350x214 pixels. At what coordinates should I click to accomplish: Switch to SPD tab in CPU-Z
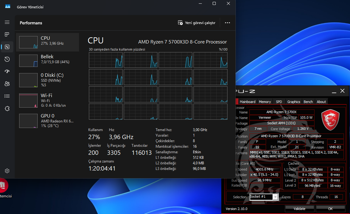coord(279,102)
